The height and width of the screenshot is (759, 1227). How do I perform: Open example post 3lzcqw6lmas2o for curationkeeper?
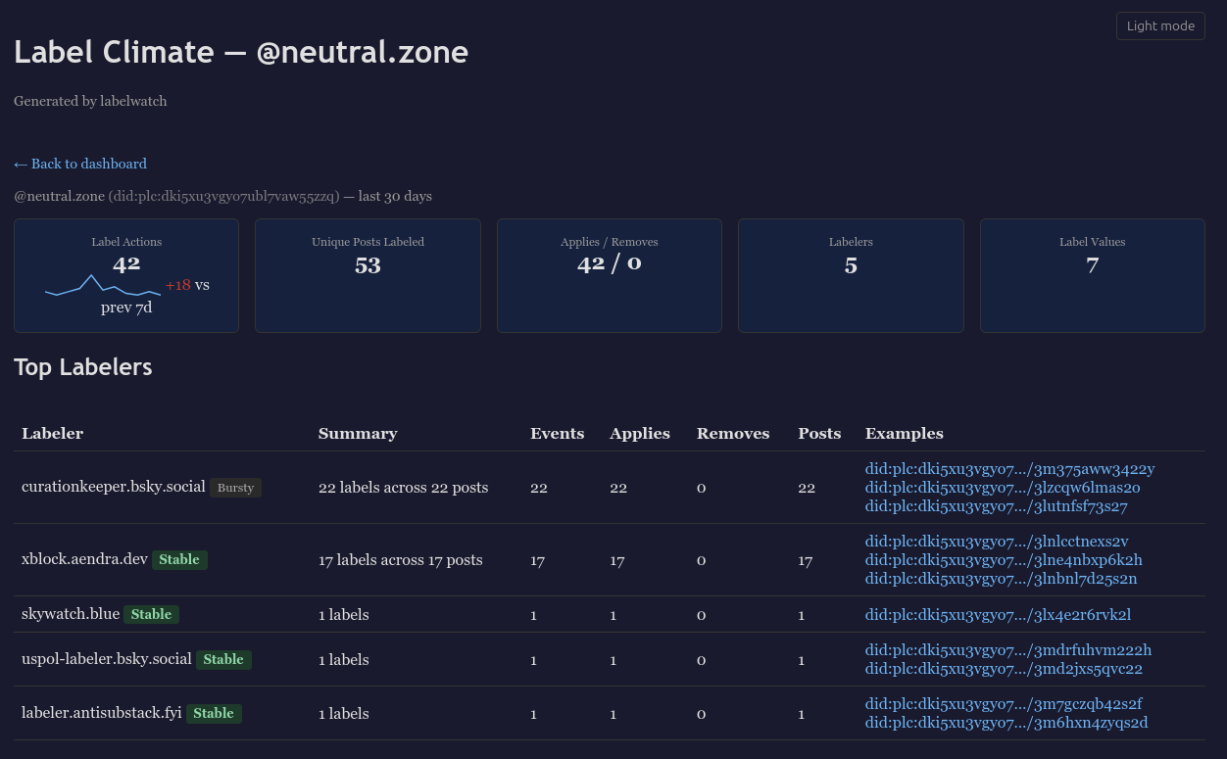pyautogui.click(x=996, y=487)
